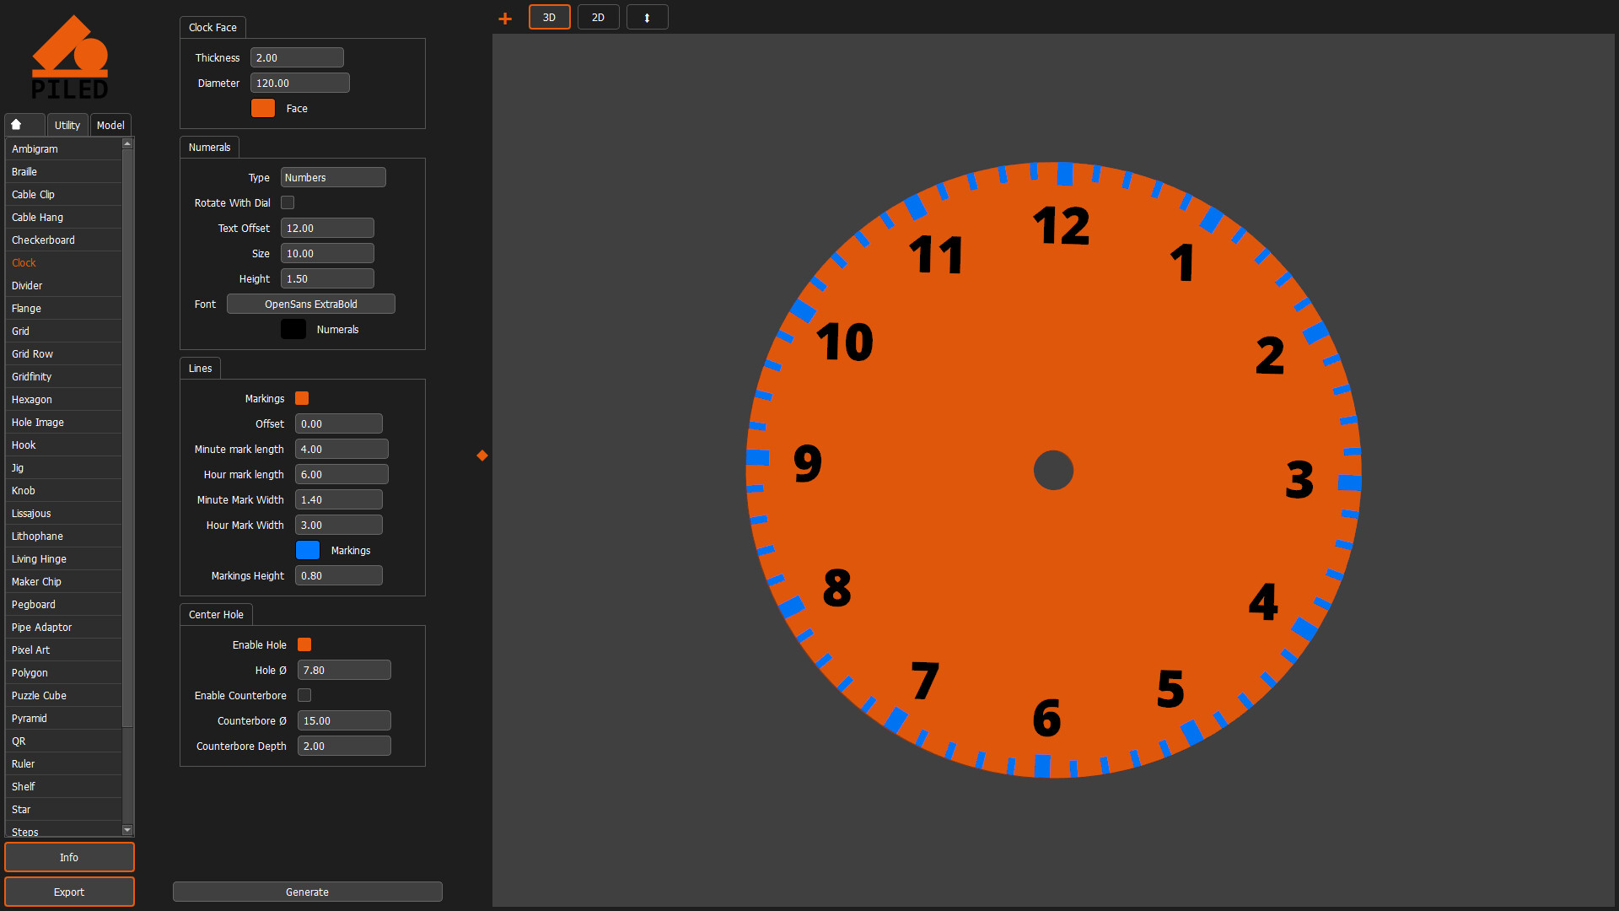The height and width of the screenshot is (911, 1619).
Task: Click the PILED application logo
Action: click(x=71, y=57)
